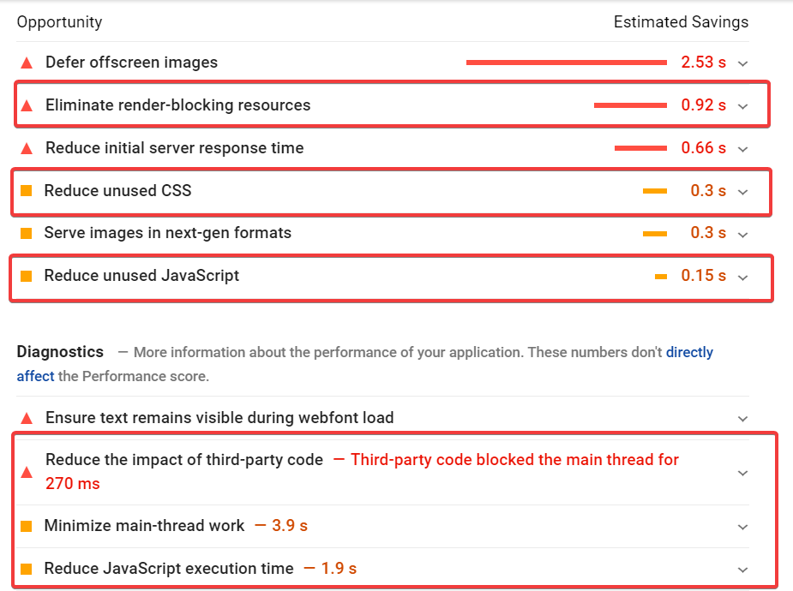
Task: Click the orange square icon beside Reduce unused CSS
Action: [x=27, y=190]
